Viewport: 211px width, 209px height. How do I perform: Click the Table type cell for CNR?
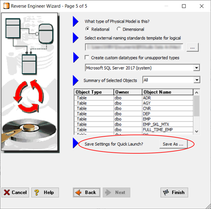(94, 108)
